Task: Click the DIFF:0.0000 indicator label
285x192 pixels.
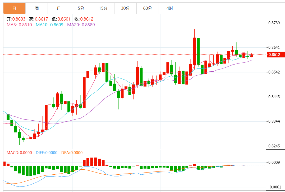Action: pyautogui.click(x=47, y=153)
